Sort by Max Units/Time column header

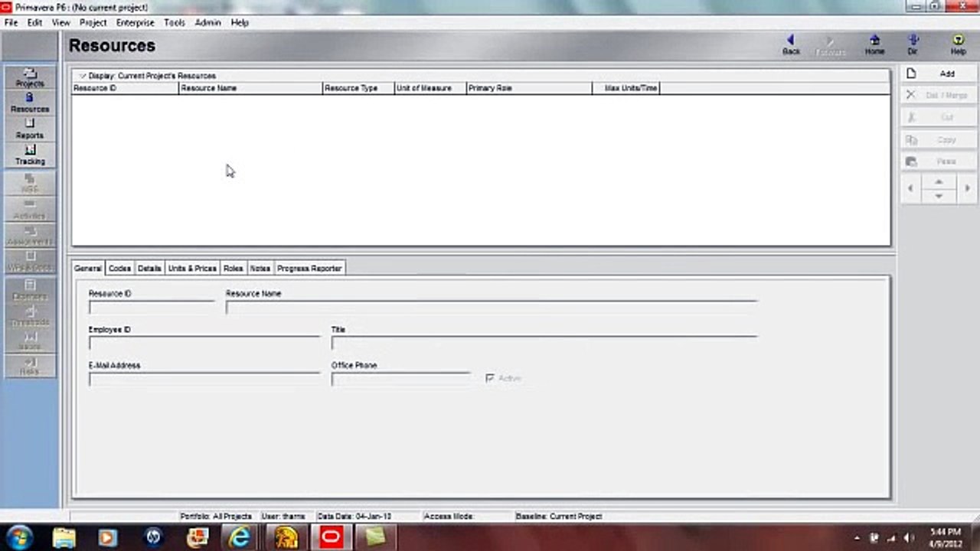(626, 88)
